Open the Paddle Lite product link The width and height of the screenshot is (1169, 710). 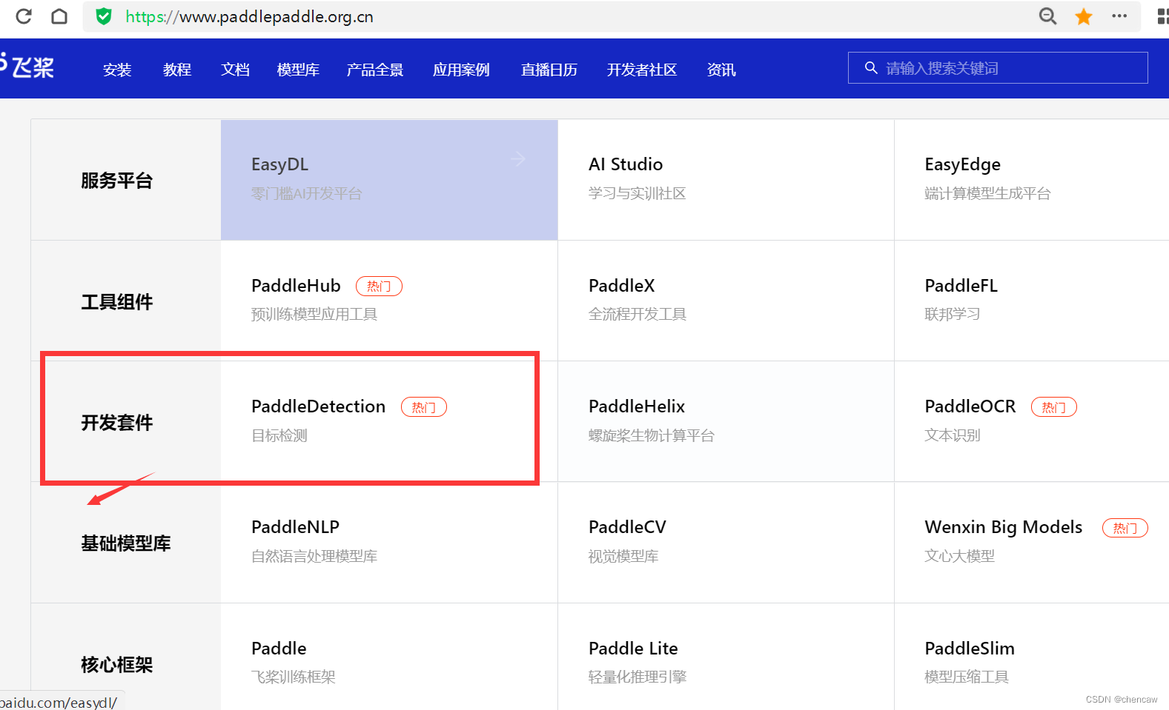coord(633,649)
